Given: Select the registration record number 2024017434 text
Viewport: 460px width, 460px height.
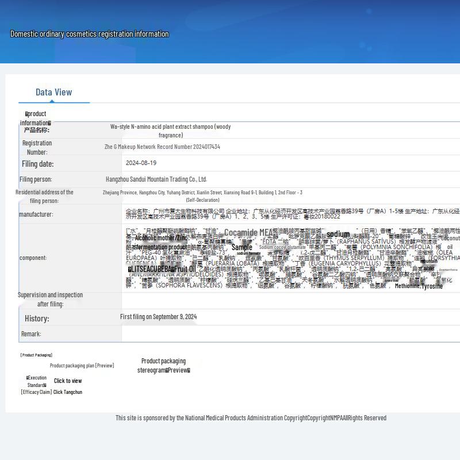Looking at the screenshot, I should 162,147.
